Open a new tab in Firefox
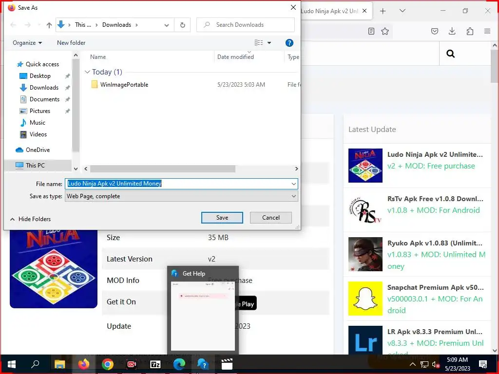 coord(383,11)
